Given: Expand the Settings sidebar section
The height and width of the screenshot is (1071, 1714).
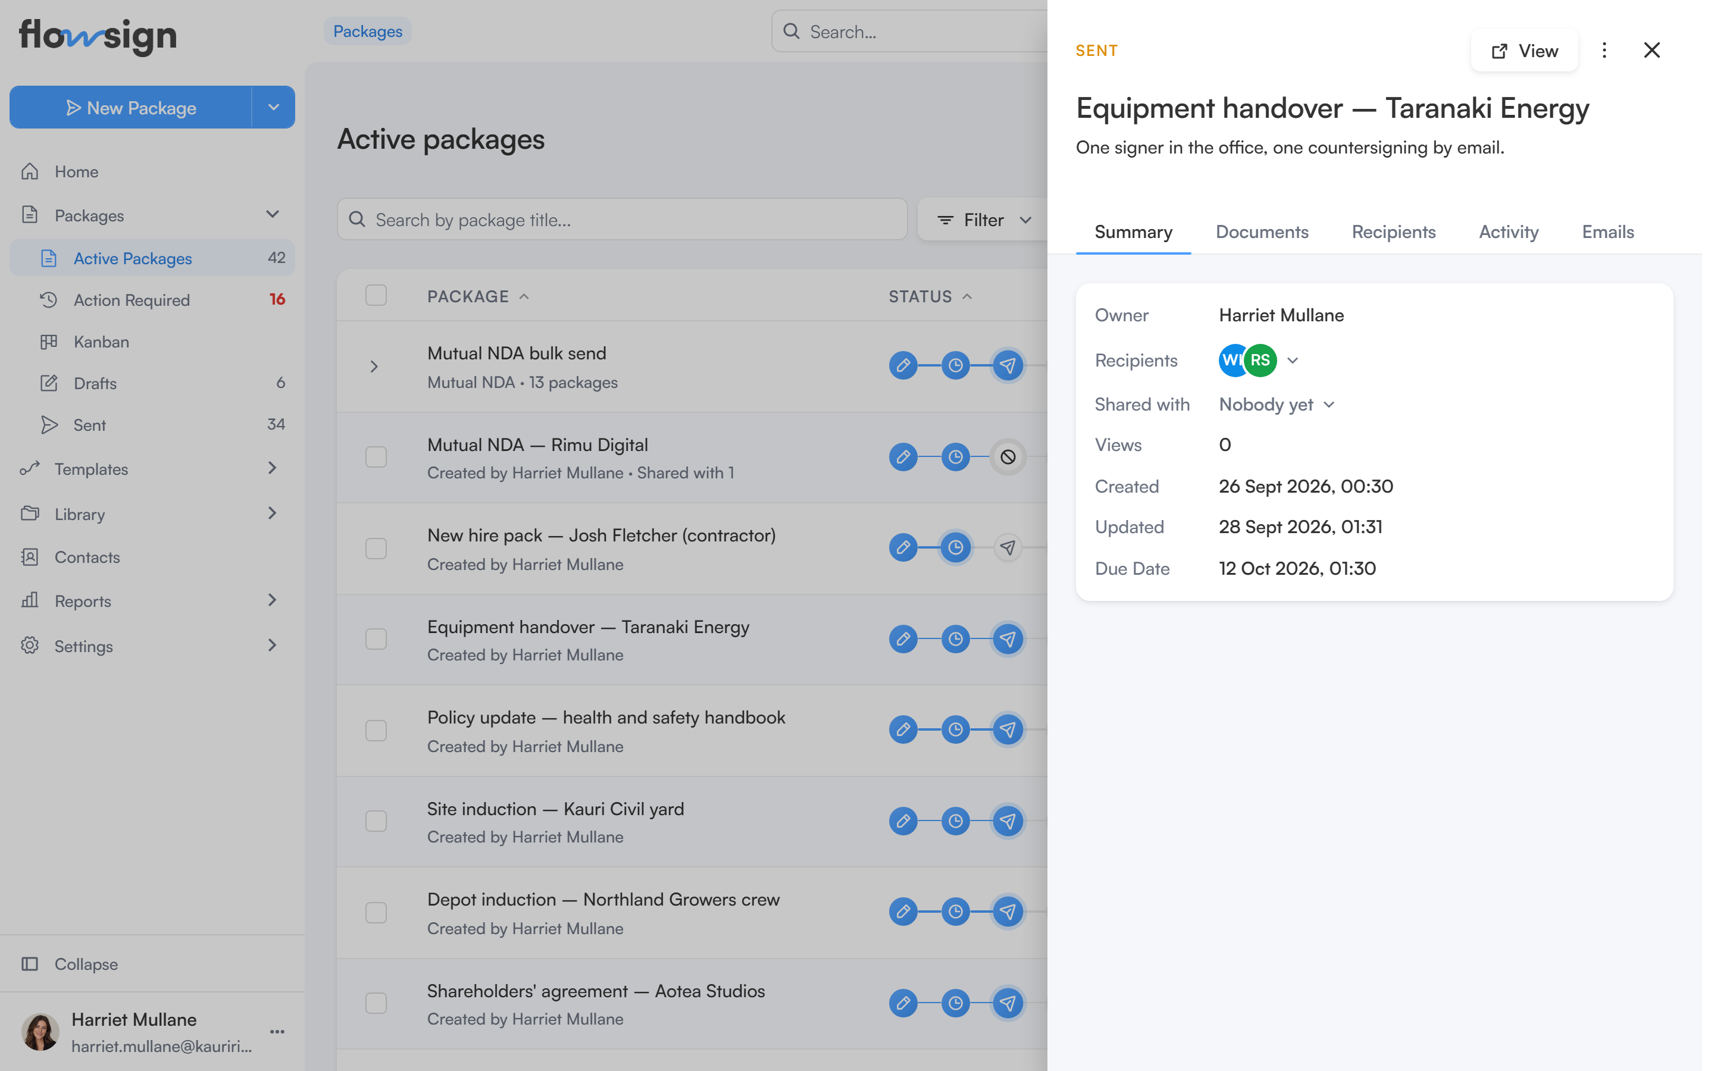Looking at the screenshot, I should click(273, 646).
